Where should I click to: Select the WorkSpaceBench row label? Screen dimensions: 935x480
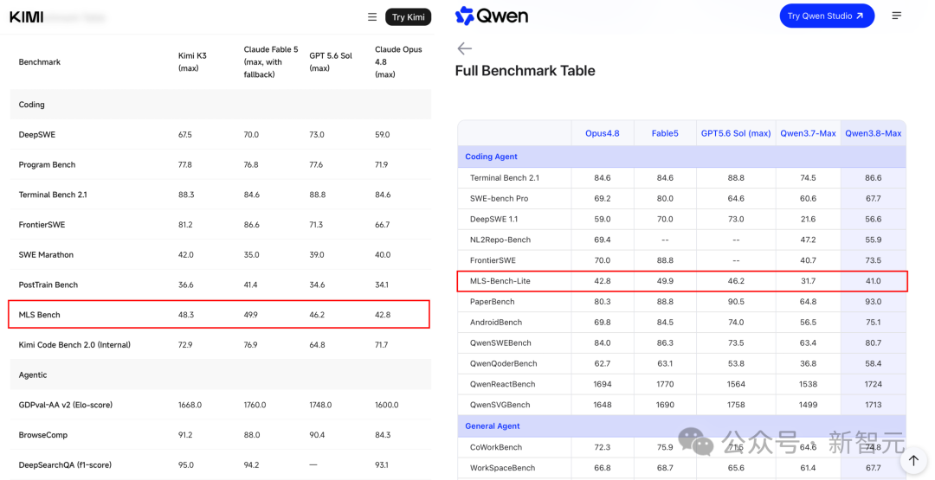503,468
